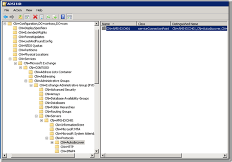Open the Action menu
The image size is (232, 162).
pos(17,10)
